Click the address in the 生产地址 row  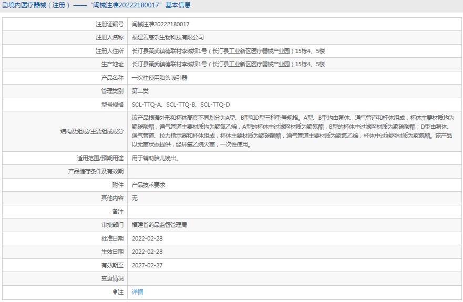[228, 65]
